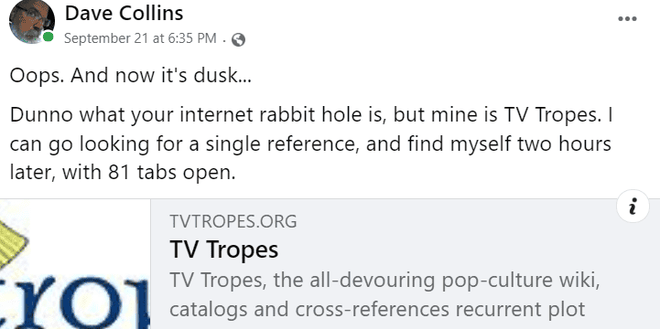Click the yellow note graphic in preview image
Viewport: 660px width, 329px height.
[x=12, y=244]
